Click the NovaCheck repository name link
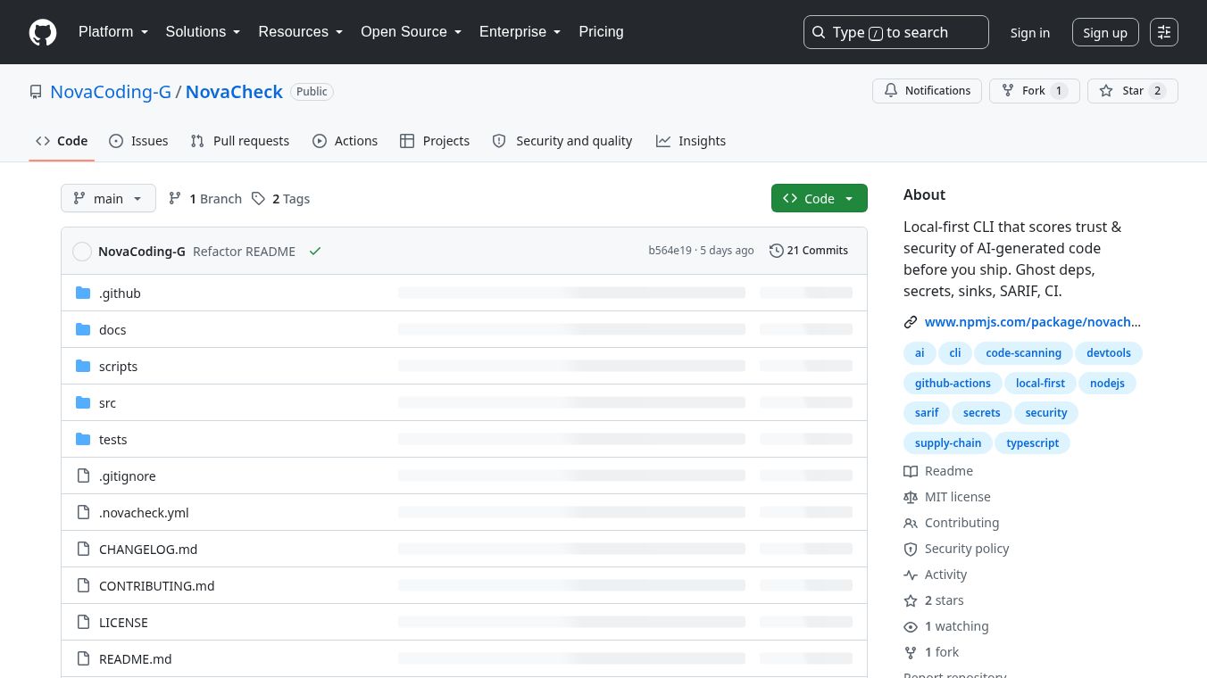This screenshot has width=1207, height=678. tap(234, 92)
